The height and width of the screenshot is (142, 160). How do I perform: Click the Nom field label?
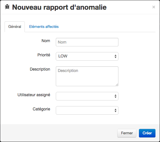(46, 41)
